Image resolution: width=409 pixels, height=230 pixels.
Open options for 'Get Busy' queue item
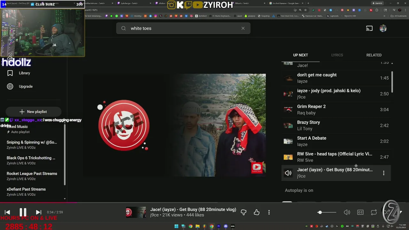383,173
